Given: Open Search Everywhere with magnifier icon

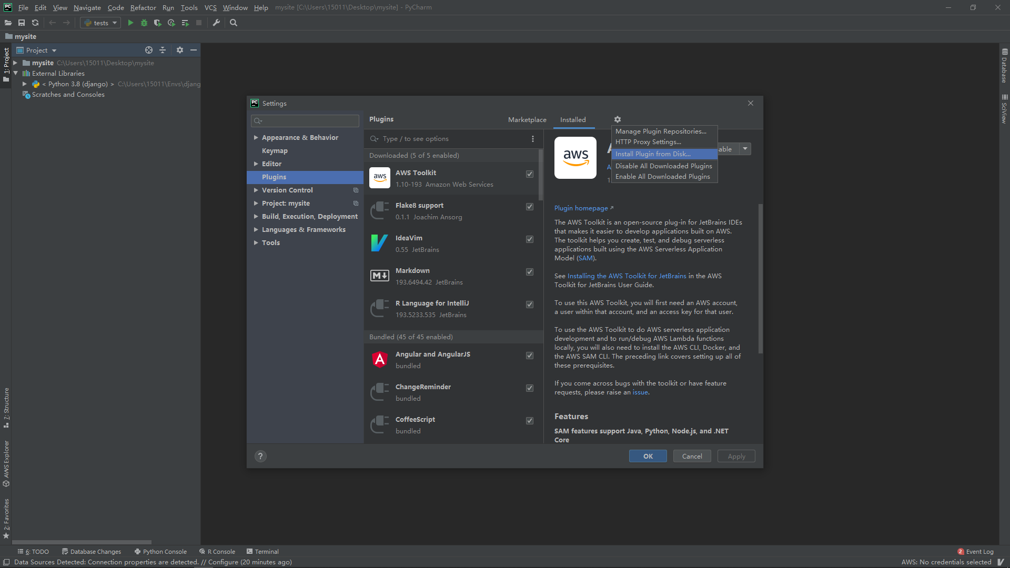Looking at the screenshot, I should tap(234, 23).
